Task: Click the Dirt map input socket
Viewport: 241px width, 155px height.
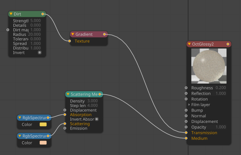Action: tap(8, 30)
